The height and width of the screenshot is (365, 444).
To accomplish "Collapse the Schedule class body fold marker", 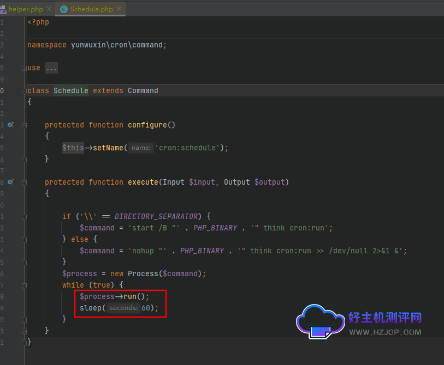I will click(23, 90).
